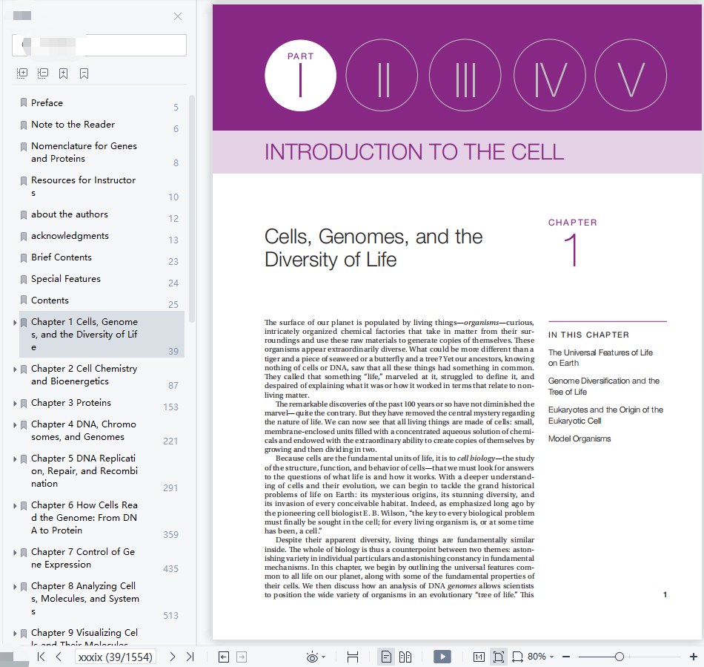Switch to two-page view
Screen dimensions: 704x667
coord(405,657)
